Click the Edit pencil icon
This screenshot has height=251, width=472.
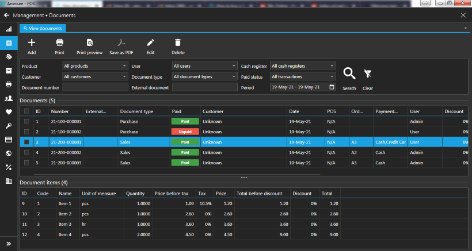(x=150, y=43)
